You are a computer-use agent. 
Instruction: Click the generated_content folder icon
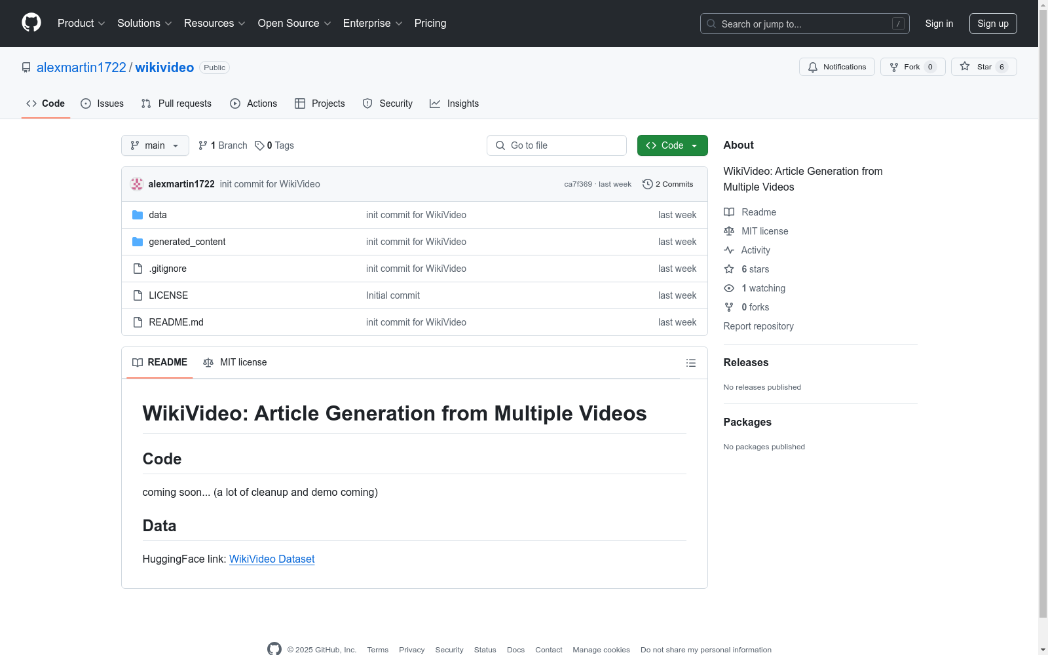tap(138, 242)
